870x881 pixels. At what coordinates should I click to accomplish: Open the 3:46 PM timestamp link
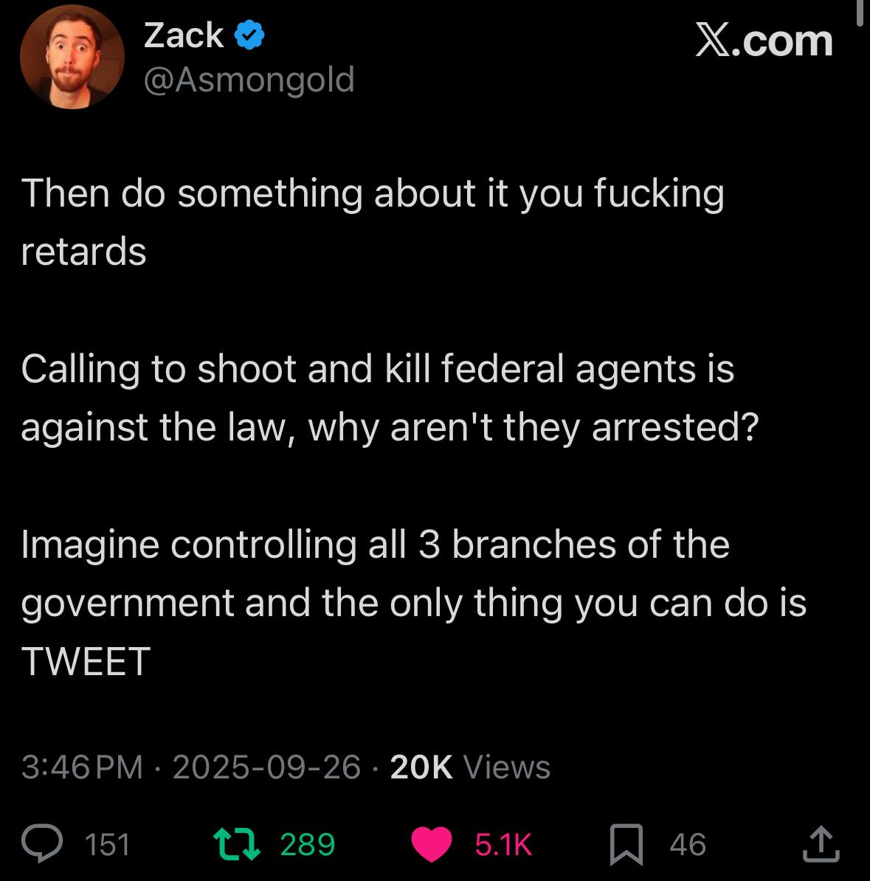(x=82, y=767)
